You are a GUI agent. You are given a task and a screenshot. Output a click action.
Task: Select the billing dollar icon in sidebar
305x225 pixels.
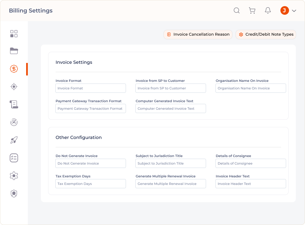14,69
